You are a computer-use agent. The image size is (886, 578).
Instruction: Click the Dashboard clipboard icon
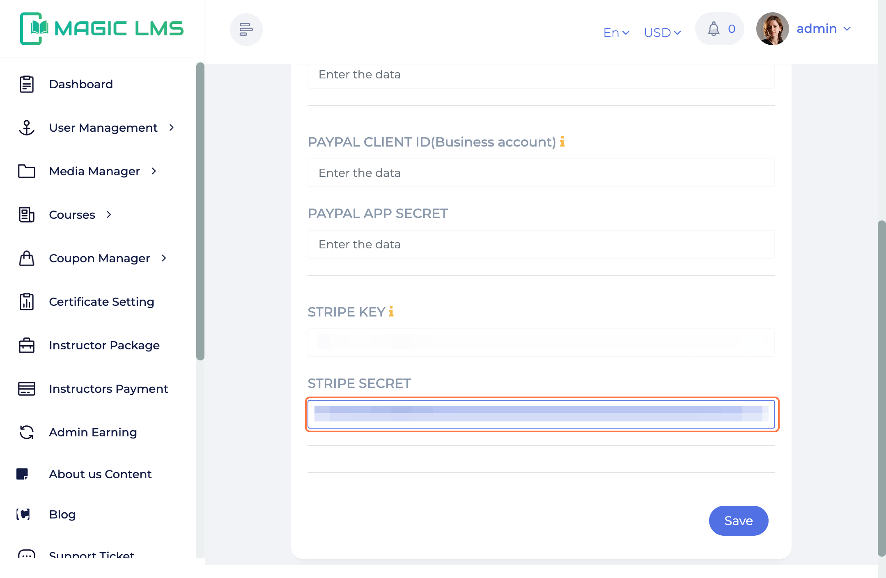tap(27, 84)
